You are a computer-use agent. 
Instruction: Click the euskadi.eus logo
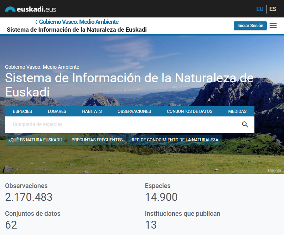30,9
